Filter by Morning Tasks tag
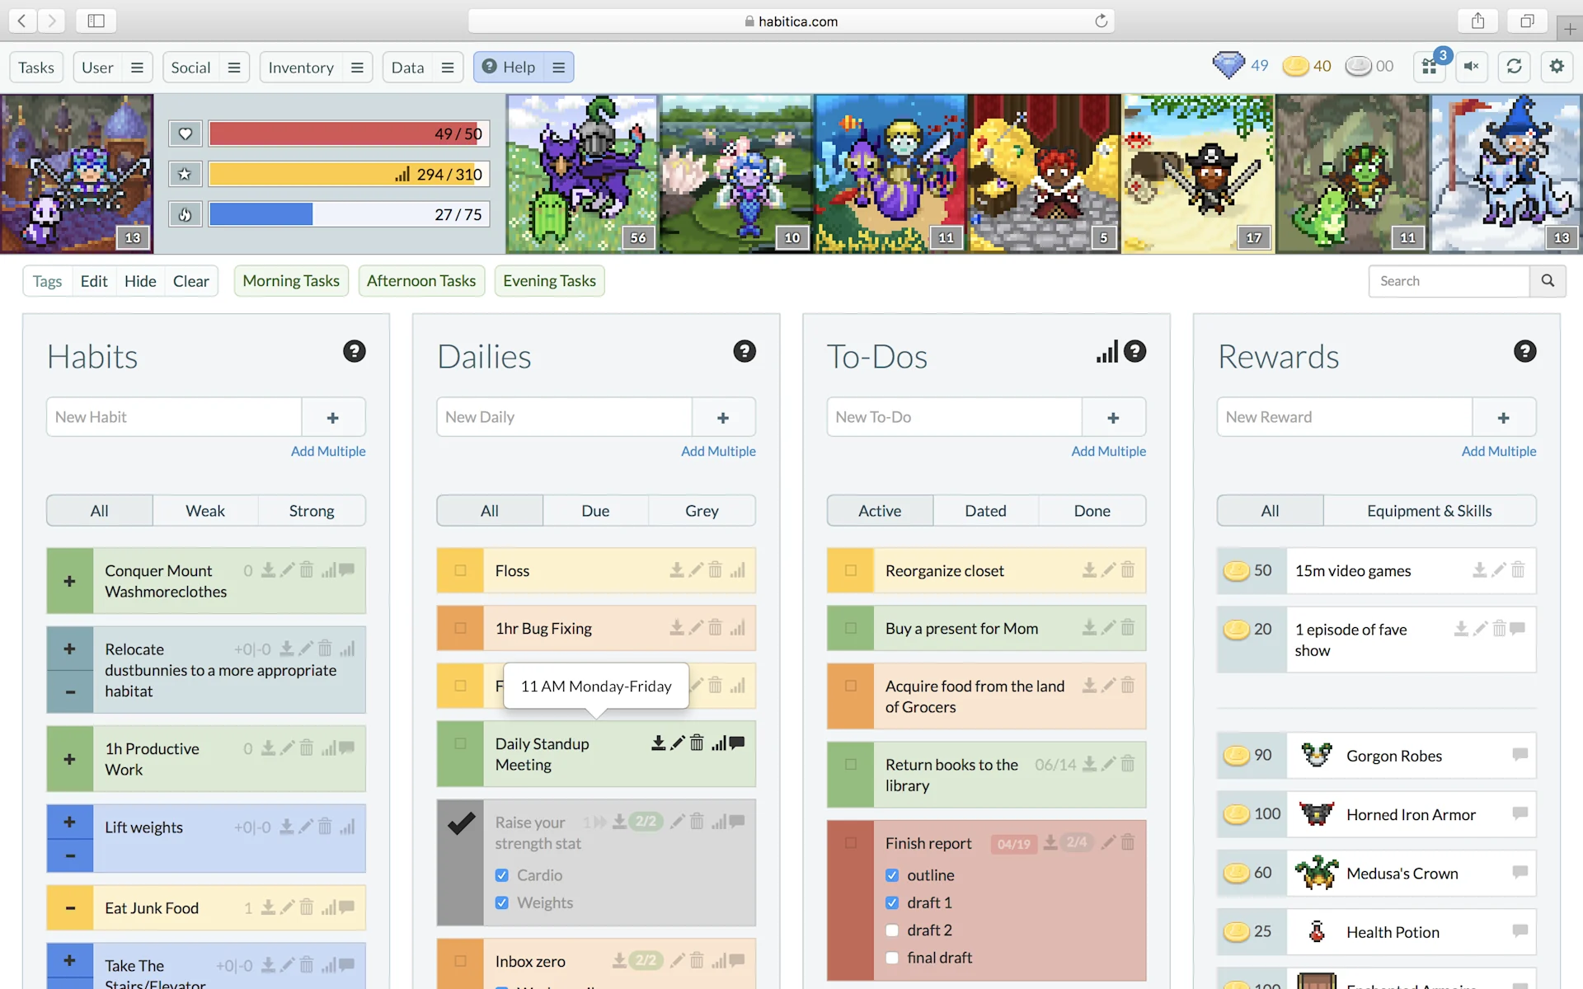The image size is (1583, 989). (x=291, y=281)
